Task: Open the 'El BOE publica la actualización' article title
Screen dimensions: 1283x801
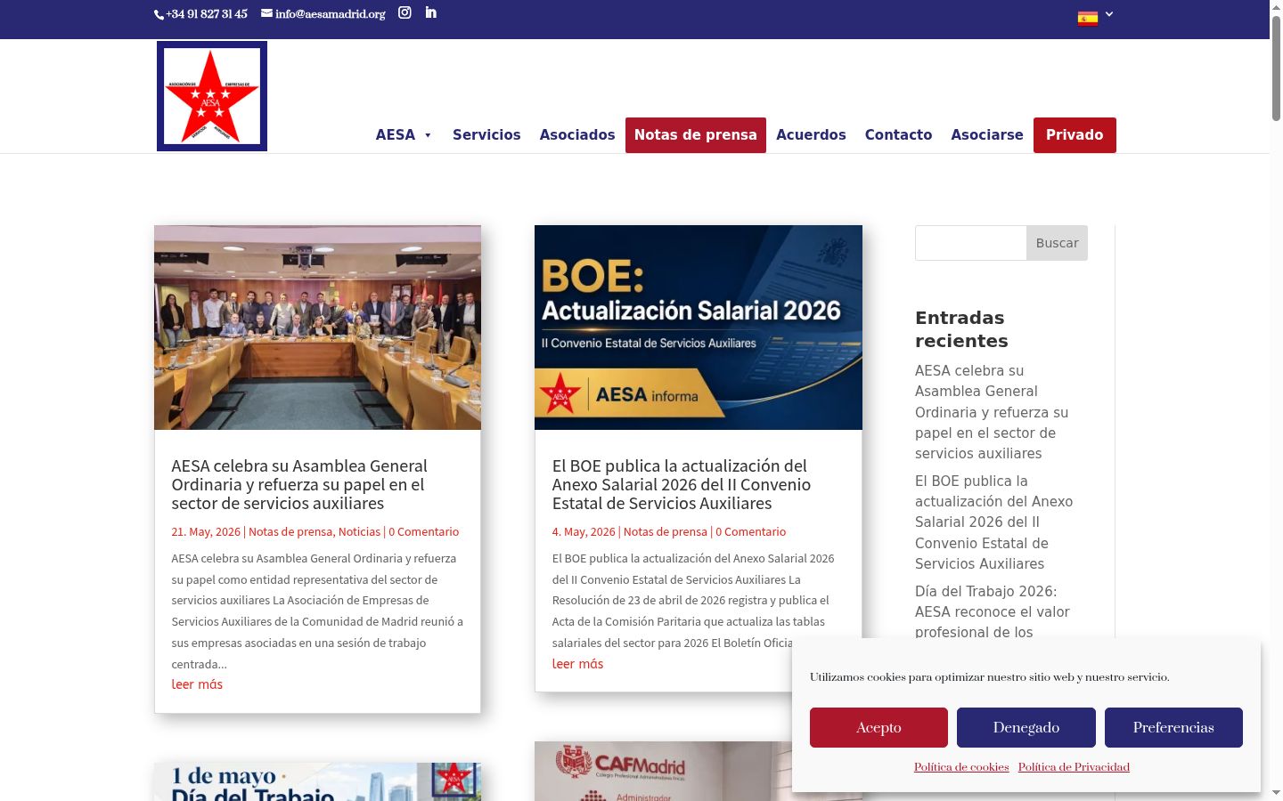Action: tap(682, 485)
